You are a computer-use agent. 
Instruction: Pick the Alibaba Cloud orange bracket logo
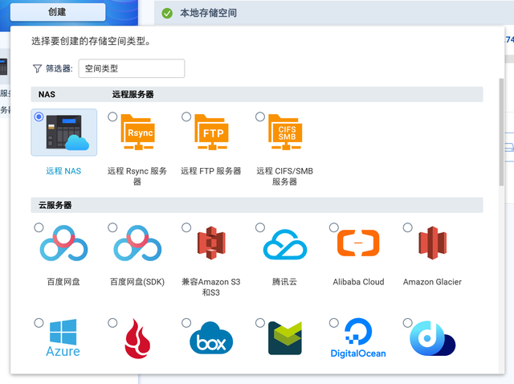[x=358, y=243]
